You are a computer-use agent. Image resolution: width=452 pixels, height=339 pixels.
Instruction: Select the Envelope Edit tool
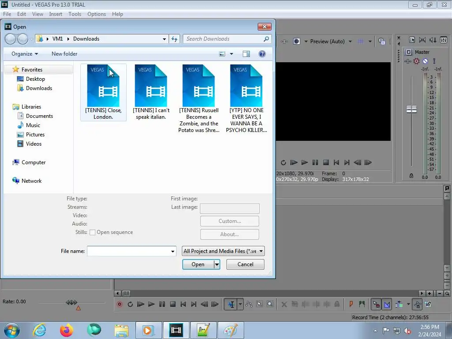pyautogui.click(x=249, y=304)
